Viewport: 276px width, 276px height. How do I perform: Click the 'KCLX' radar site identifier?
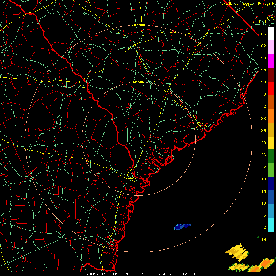point(147,274)
